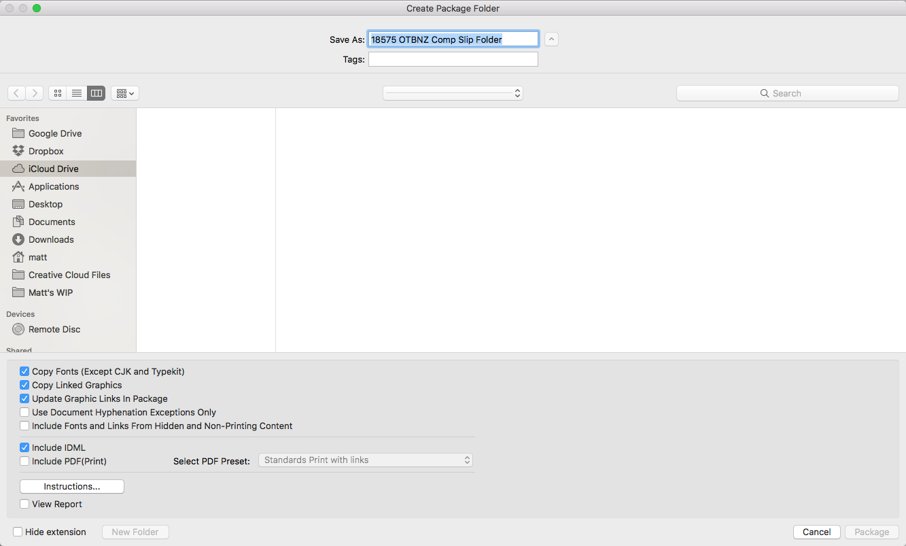Click the Applications icon in sidebar
This screenshot has height=546, width=906.
18,186
